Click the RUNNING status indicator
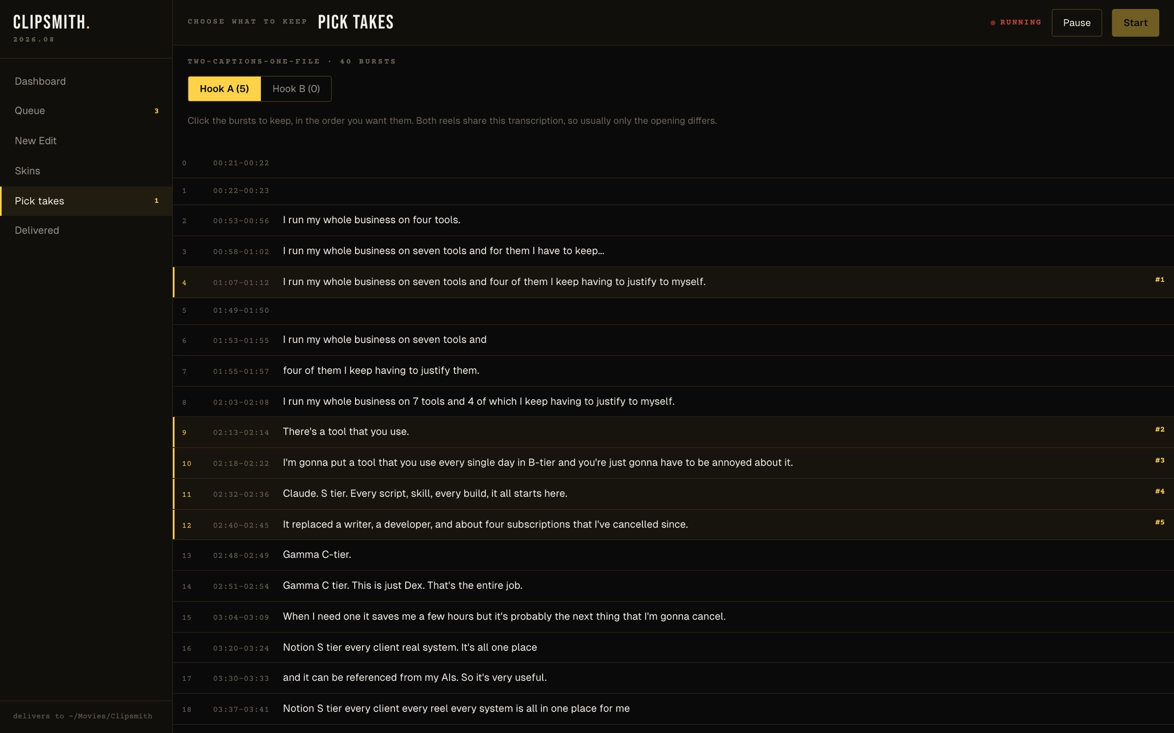Image resolution: width=1174 pixels, height=733 pixels. (x=1016, y=22)
